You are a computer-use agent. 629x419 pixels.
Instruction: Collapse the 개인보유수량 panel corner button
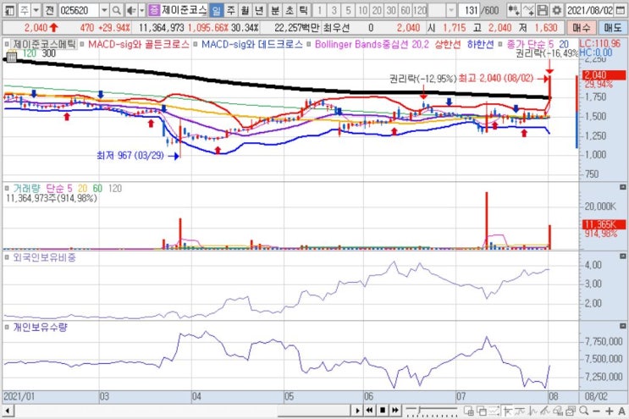point(622,326)
